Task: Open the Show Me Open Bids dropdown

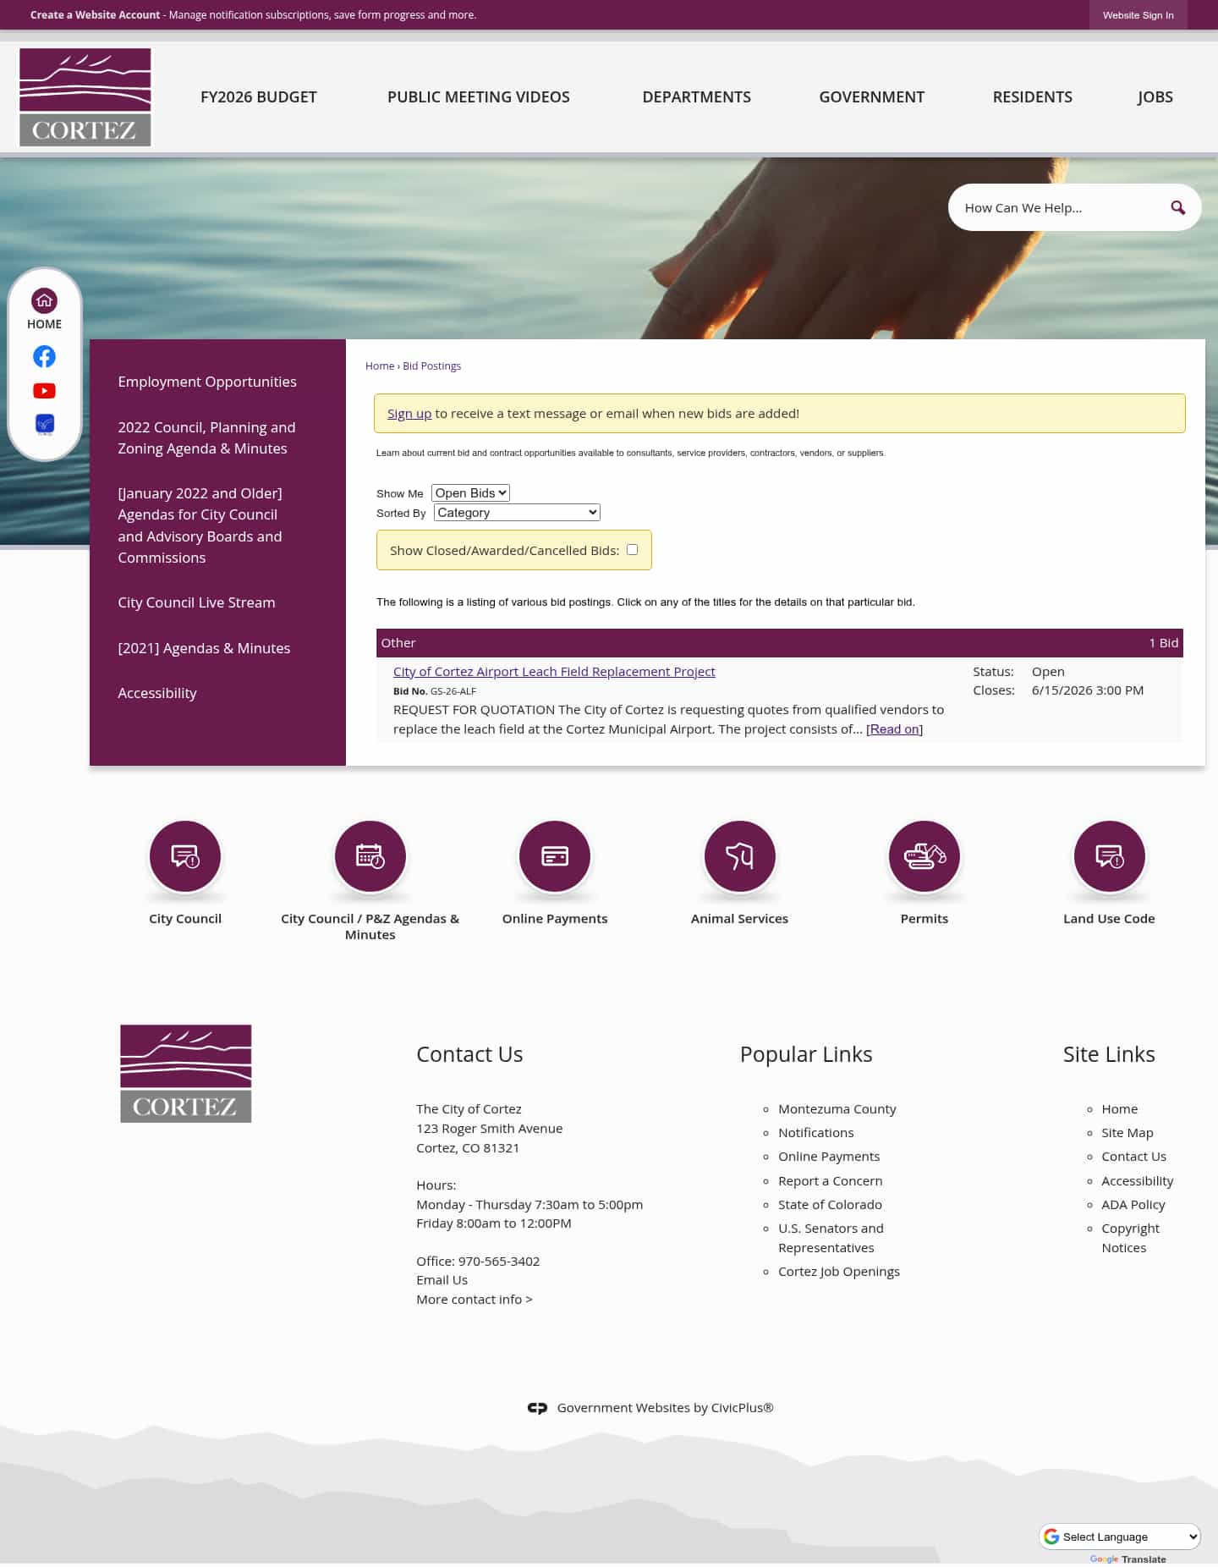Action: pyautogui.click(x=470, y=493)
